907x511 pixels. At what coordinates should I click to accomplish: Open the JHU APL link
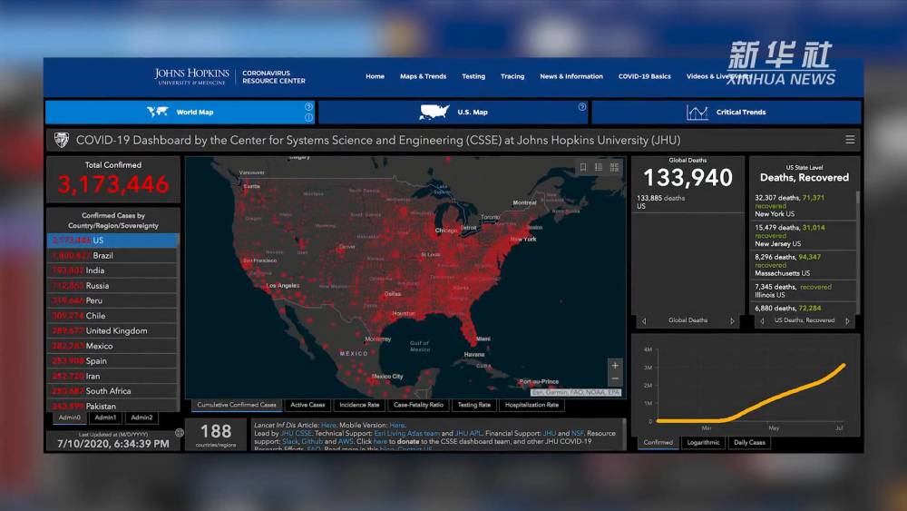coord(468,433)
